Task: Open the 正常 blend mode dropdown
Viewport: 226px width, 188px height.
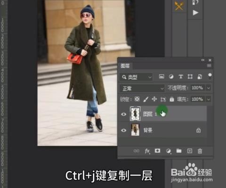Action: coord(142,88)
